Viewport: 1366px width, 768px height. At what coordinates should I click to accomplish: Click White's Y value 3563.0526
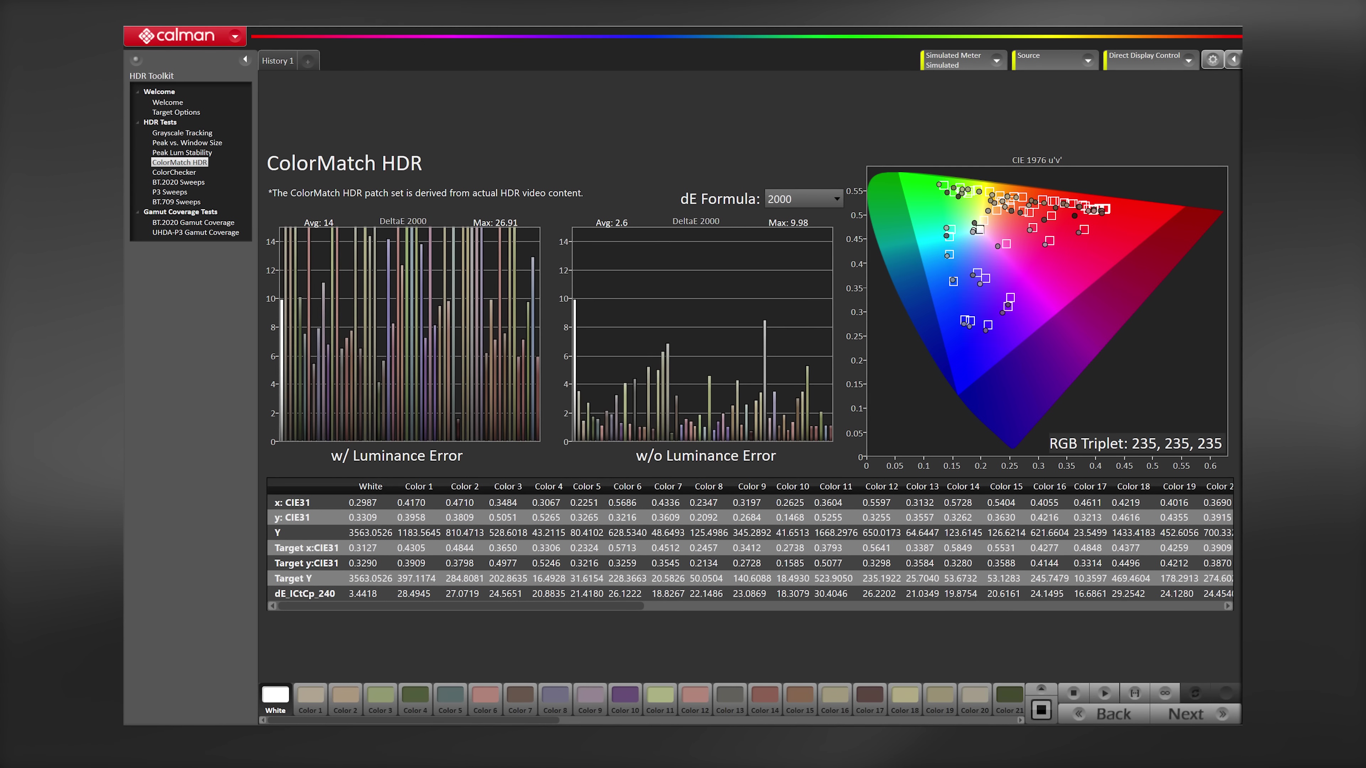pos(370,533)
